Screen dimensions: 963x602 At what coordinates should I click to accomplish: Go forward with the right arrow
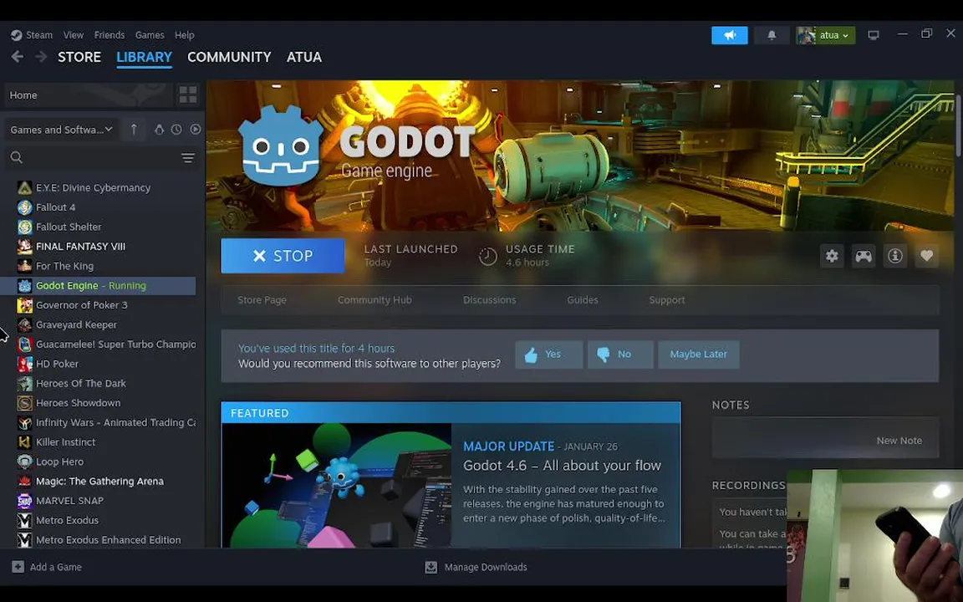click(41, 57)
